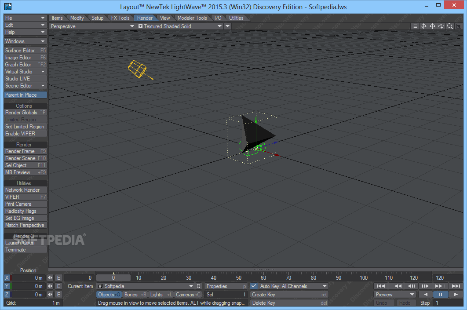
Task: Switch selection mode to Objects
Action: point(109,294)
